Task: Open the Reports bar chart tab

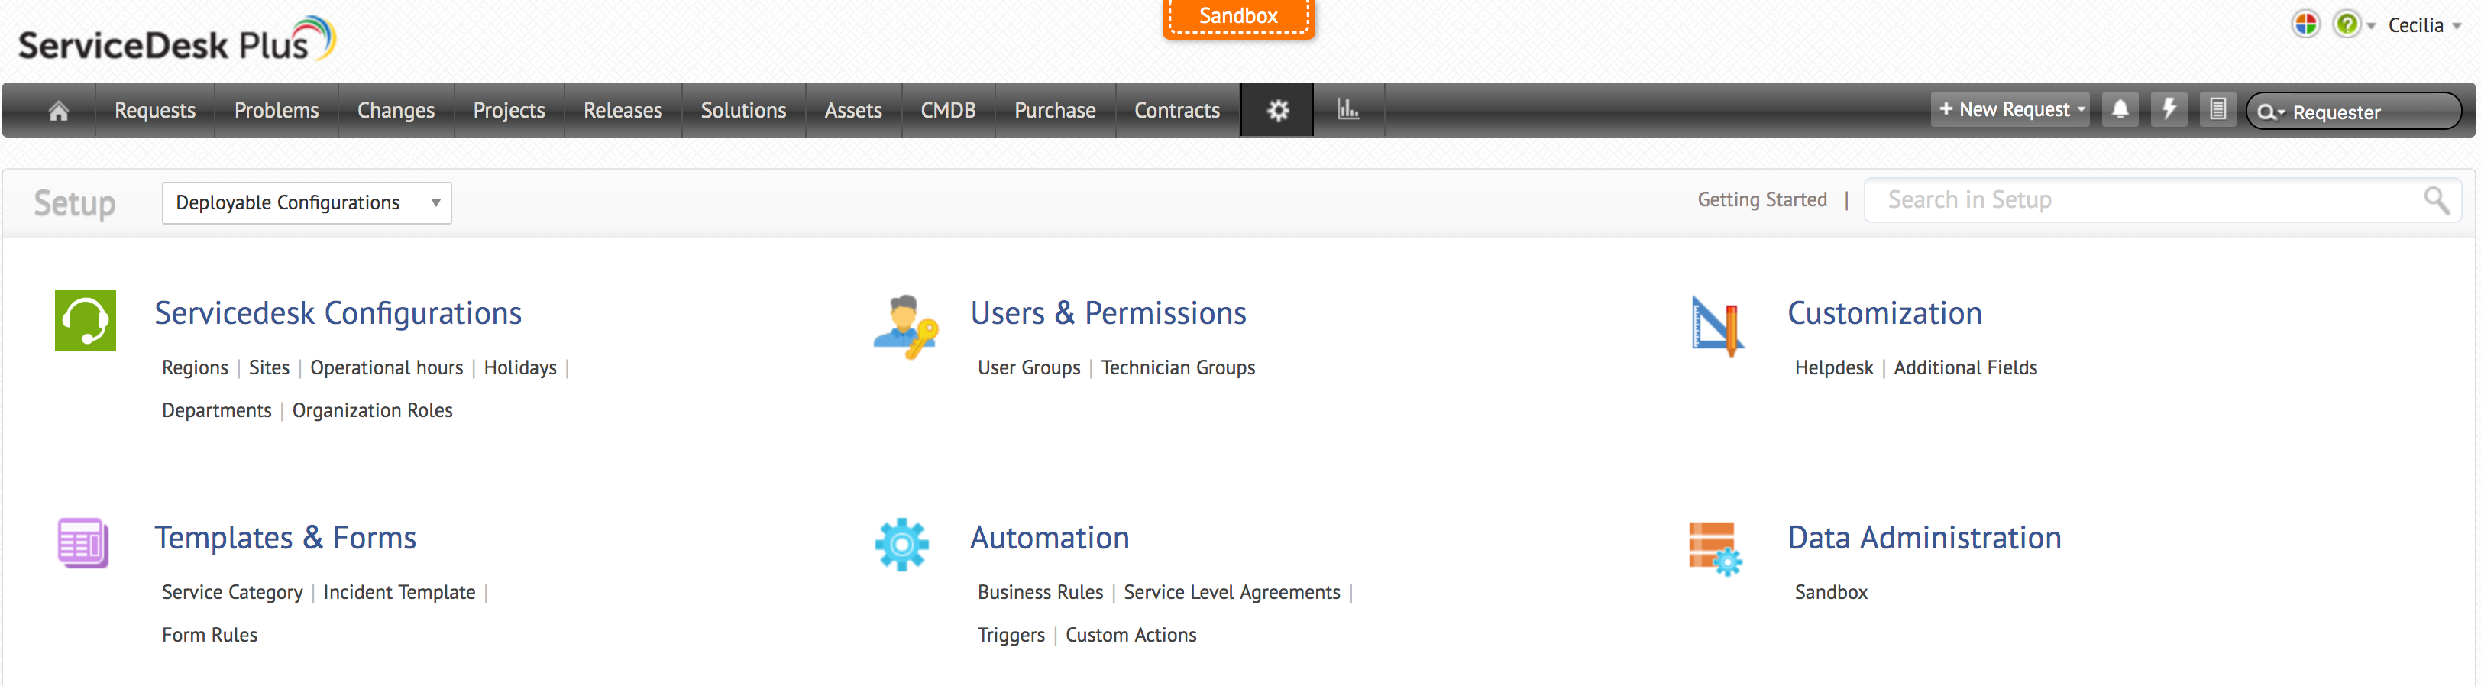Action: pos(1348,110)
